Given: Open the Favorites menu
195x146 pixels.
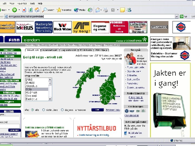Looking at the screenshot, I should point(22,4).
